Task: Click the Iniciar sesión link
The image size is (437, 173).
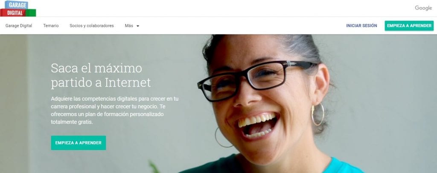Action: [361, 26]
